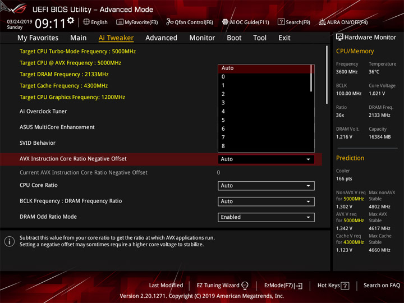
Task: Click Target CPU @ AVX Frequency text
Action: point(70,63)
